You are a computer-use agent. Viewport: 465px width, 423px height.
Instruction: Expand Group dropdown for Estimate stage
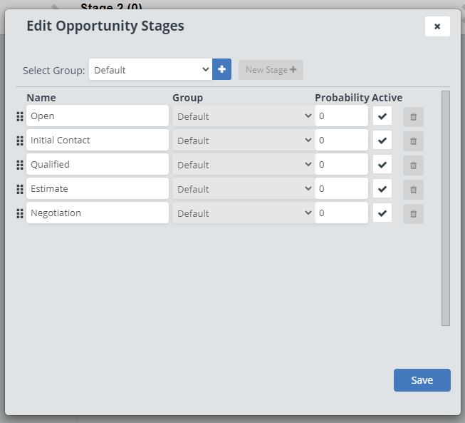pos(243,189)
